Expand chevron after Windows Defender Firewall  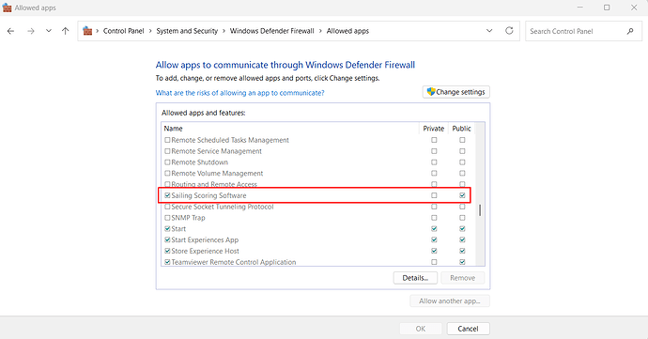point(320,31)
